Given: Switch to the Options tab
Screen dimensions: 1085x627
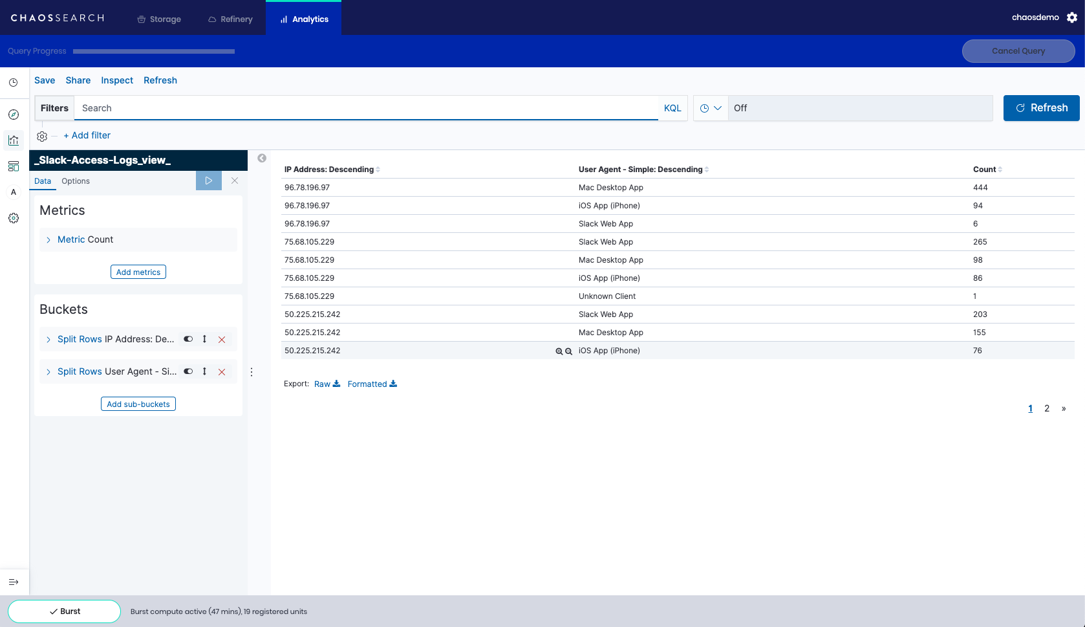Looking at the screenshot, I should [76, 181].
